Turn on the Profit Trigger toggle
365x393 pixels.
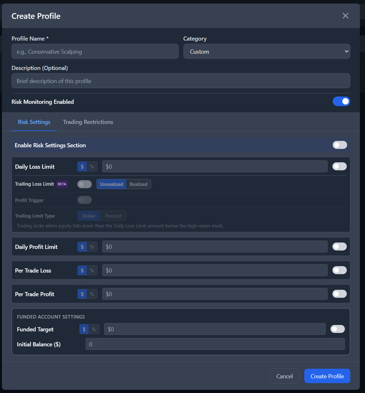click(x=84, y=200)
